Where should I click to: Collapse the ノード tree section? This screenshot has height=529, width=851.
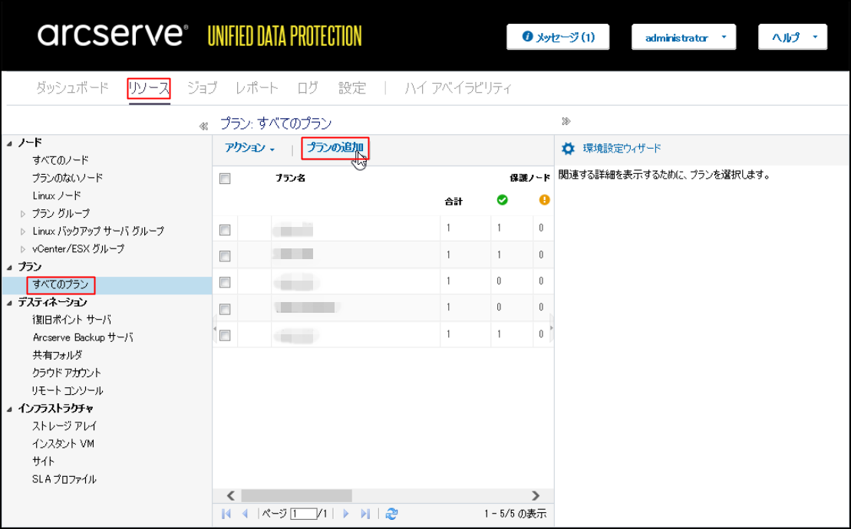9,143
